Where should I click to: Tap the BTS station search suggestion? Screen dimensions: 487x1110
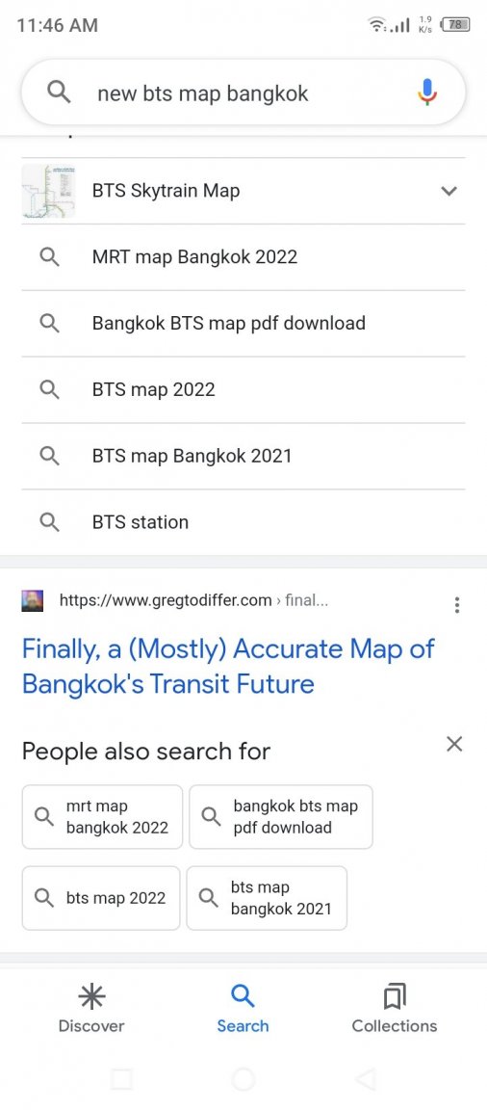(x=243, y=522)
